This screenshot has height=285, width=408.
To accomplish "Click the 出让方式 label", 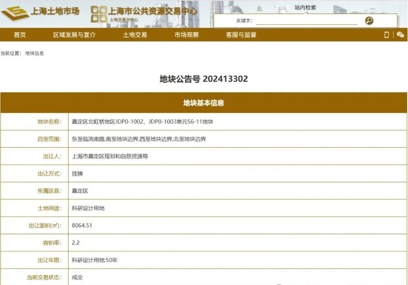I will pyautogui.click(x=49, y=174).
